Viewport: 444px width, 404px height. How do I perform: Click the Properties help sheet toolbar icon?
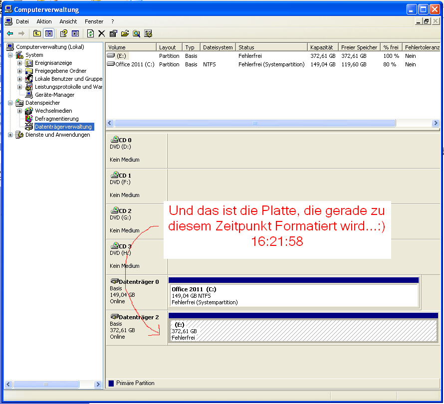tap(64, 34)
